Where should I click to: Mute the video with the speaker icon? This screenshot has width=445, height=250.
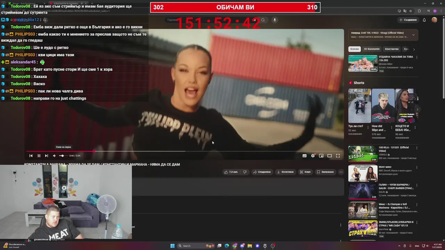pyautogui.click(x=54, y=156)
